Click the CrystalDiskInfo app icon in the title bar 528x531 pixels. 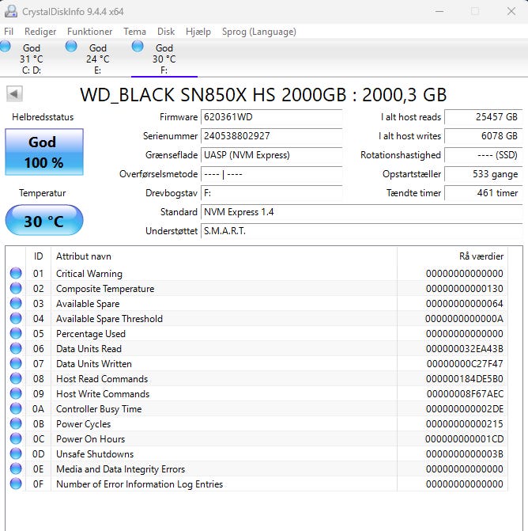tap(10, 11)
